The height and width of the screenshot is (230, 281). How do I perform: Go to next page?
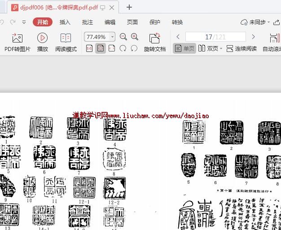(x=253, y=37)
